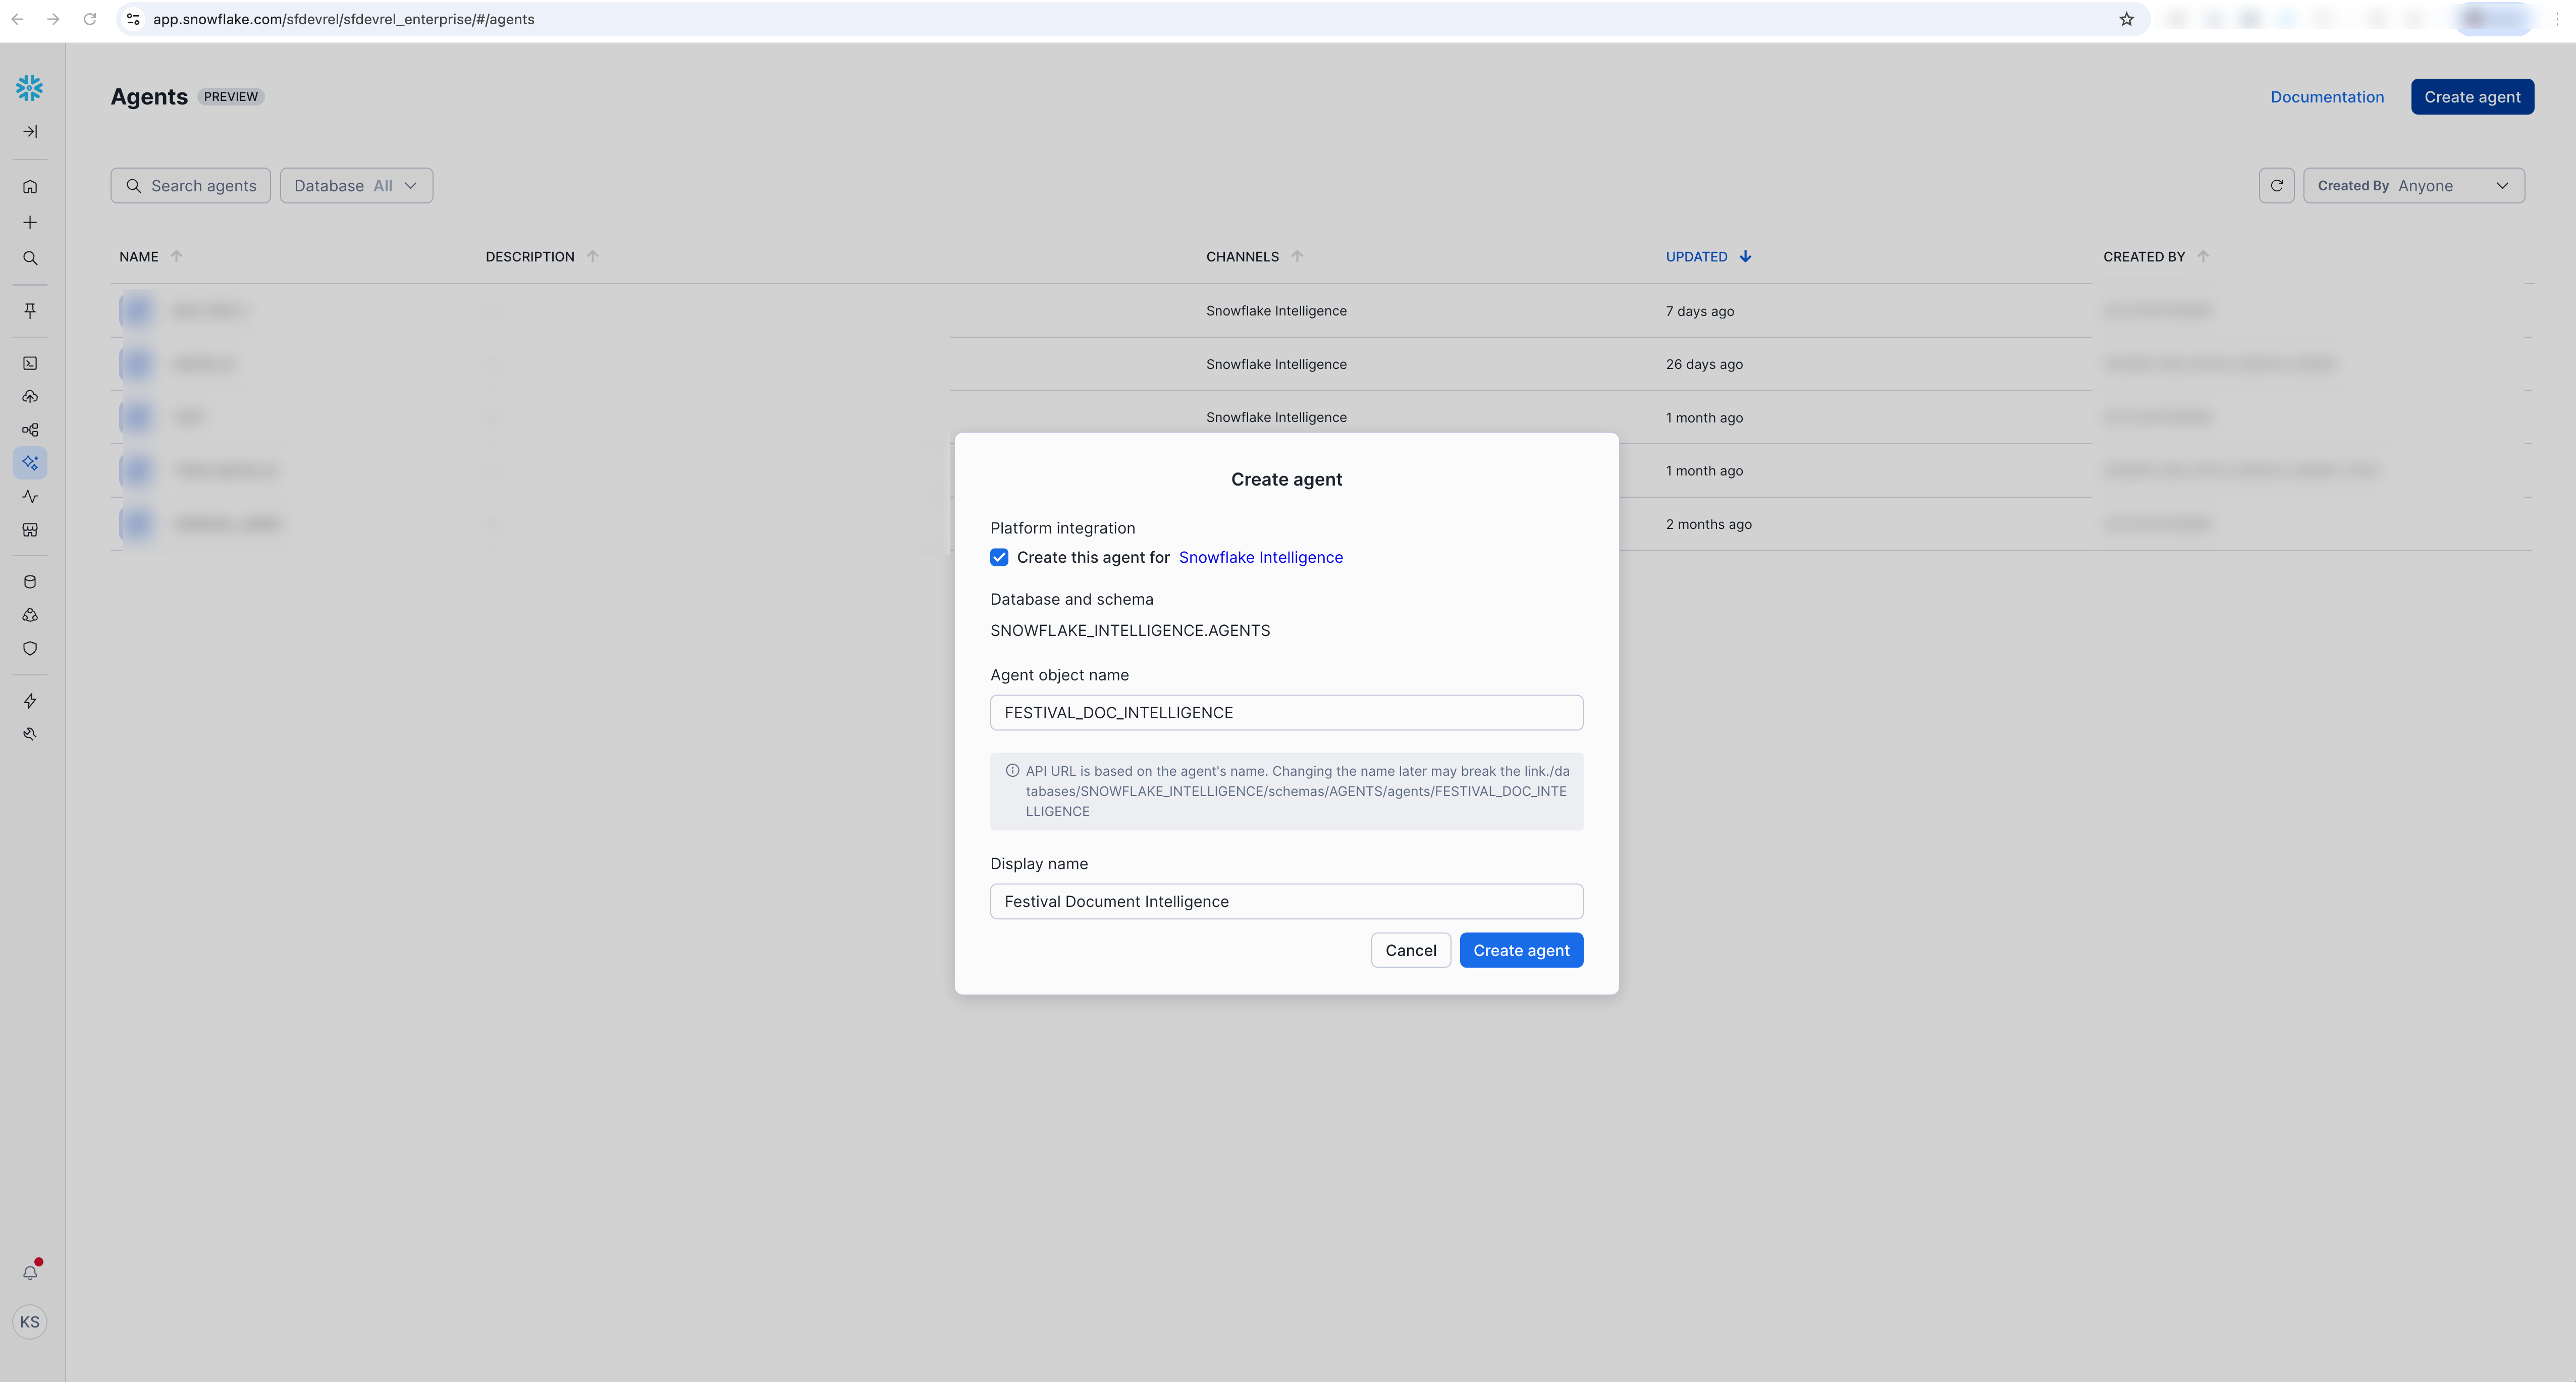Viewport: 2576px width, 1382px height.
Task: Click the Snowflake Intelligence link in dialog
Action: [1260, 557]
